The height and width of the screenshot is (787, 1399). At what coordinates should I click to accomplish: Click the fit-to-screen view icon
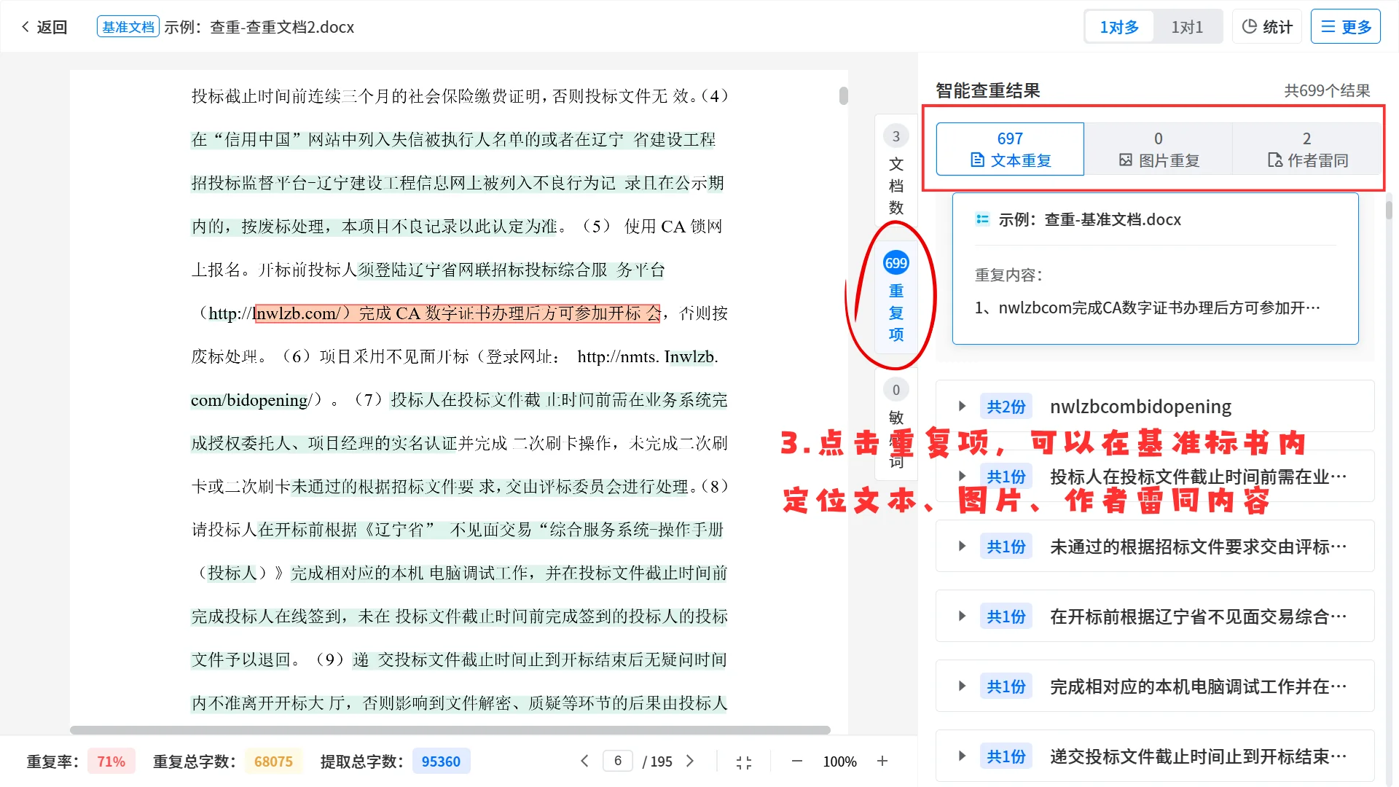point(744,761)
